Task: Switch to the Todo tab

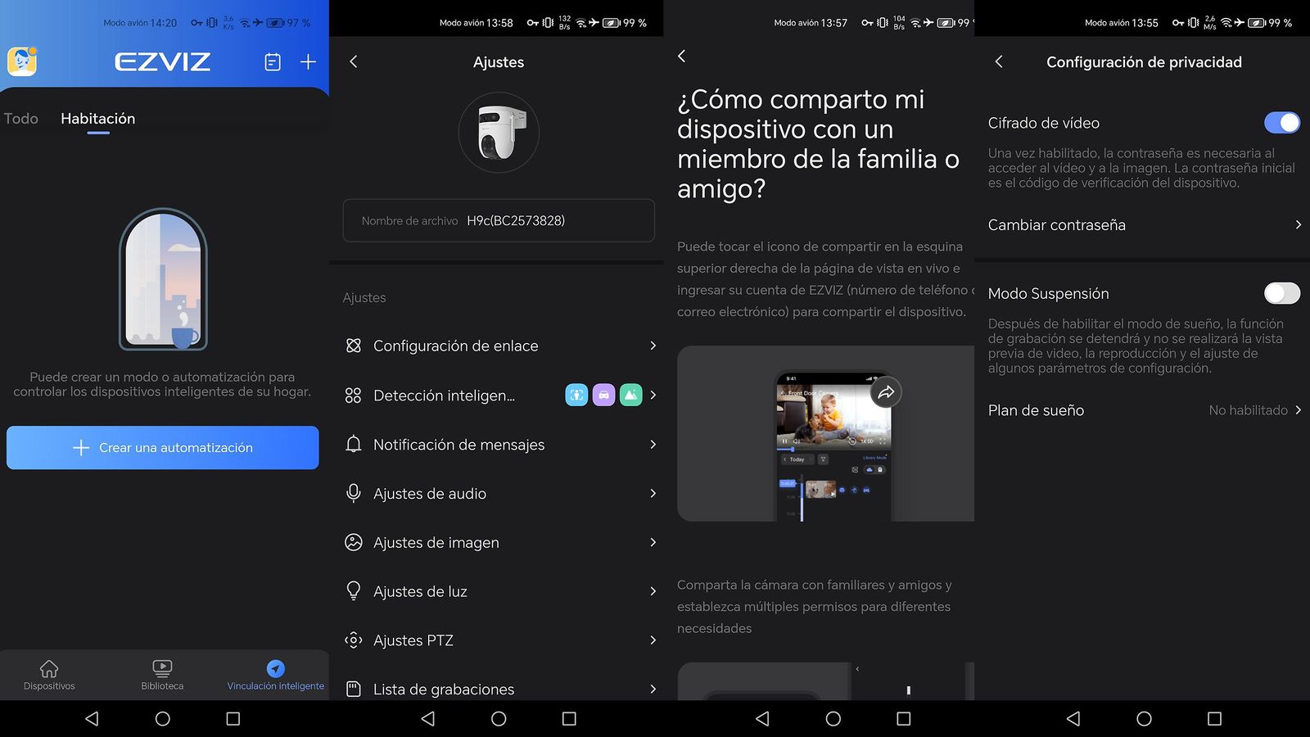Action: click(x=21, y=119)
